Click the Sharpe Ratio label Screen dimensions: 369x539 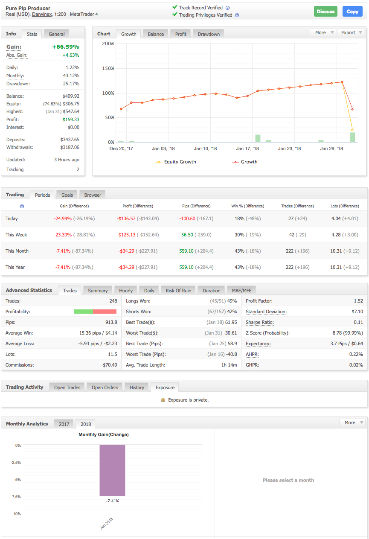[x=260, y=322]
